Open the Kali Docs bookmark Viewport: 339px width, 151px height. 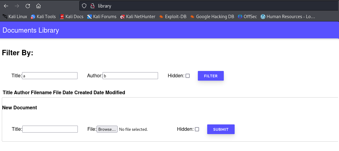point(71,16)
